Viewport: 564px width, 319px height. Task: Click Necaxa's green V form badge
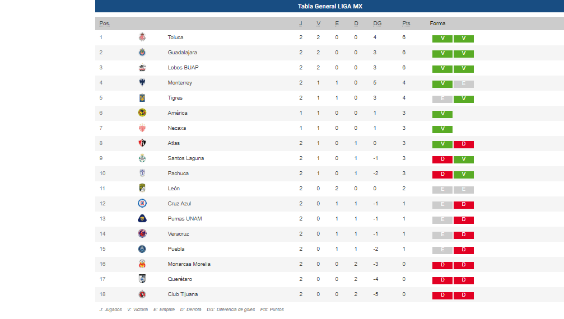[442, 129]
